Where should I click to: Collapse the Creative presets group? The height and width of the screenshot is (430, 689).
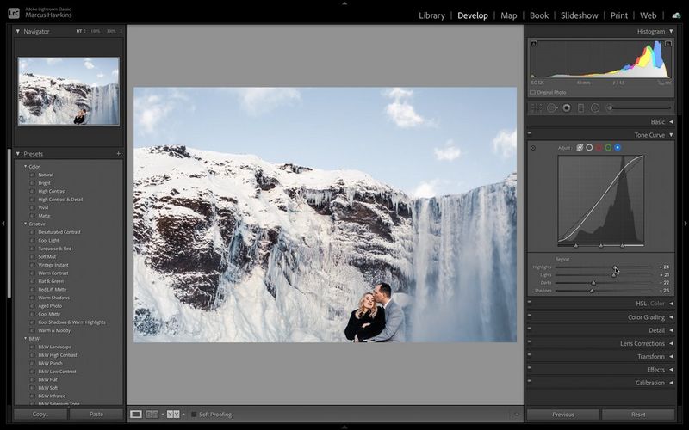(25, 224)
